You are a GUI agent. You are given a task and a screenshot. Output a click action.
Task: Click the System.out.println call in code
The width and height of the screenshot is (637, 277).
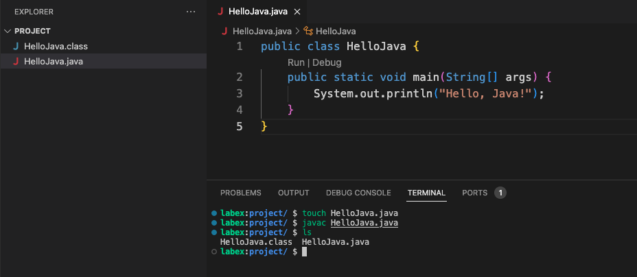point(373,94)
